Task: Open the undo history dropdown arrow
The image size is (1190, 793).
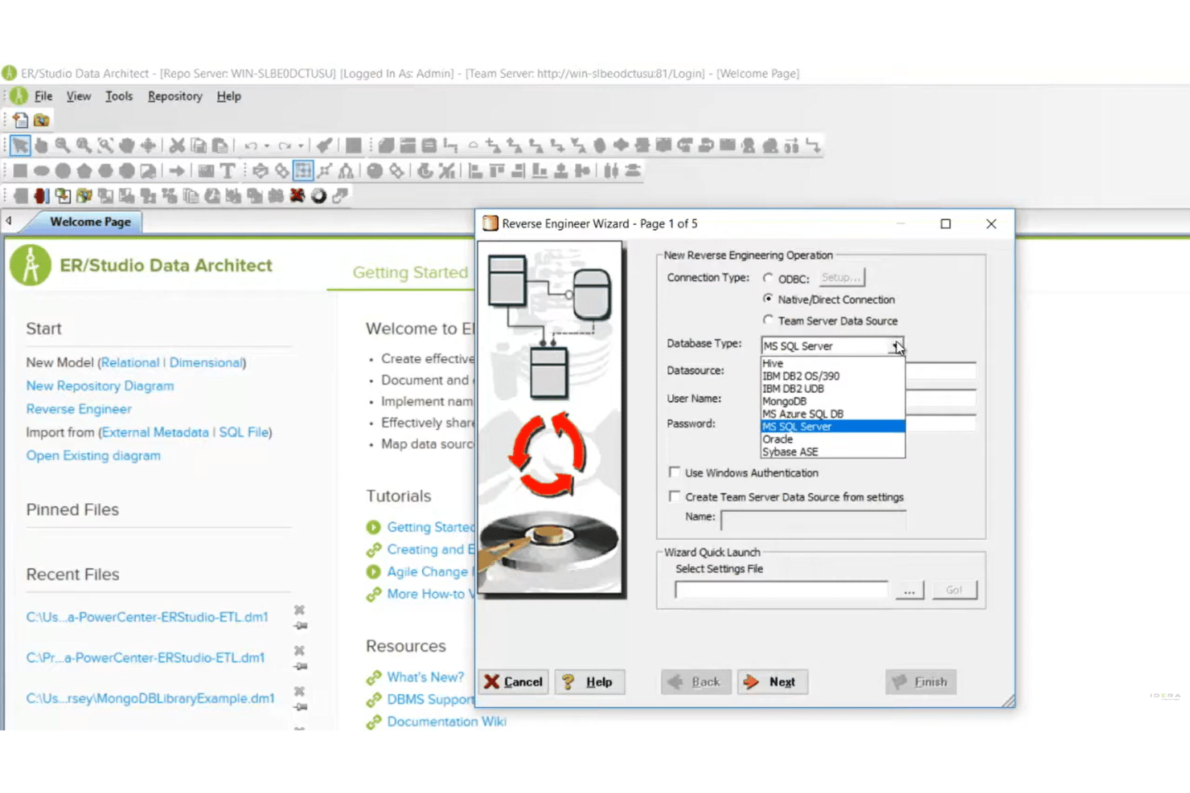Action: [x=266, y=146]
